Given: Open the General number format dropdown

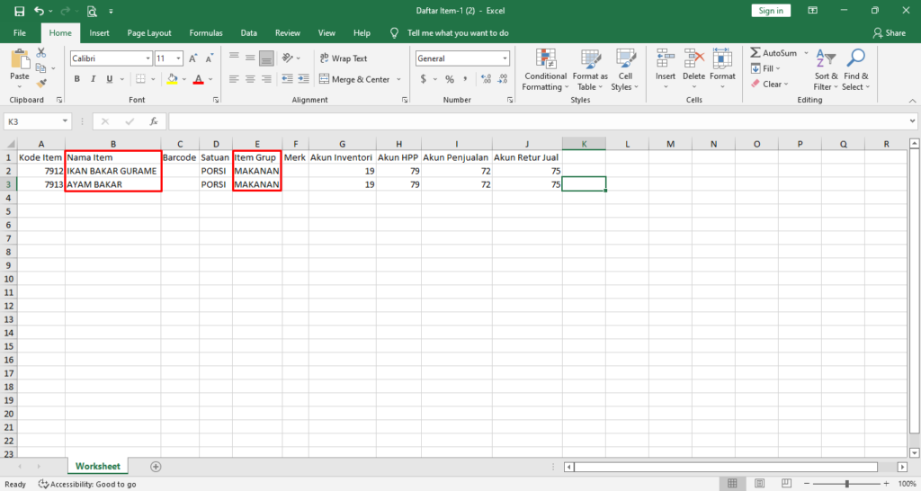Looking at the screenshot, I should click(x=505, y=58).
